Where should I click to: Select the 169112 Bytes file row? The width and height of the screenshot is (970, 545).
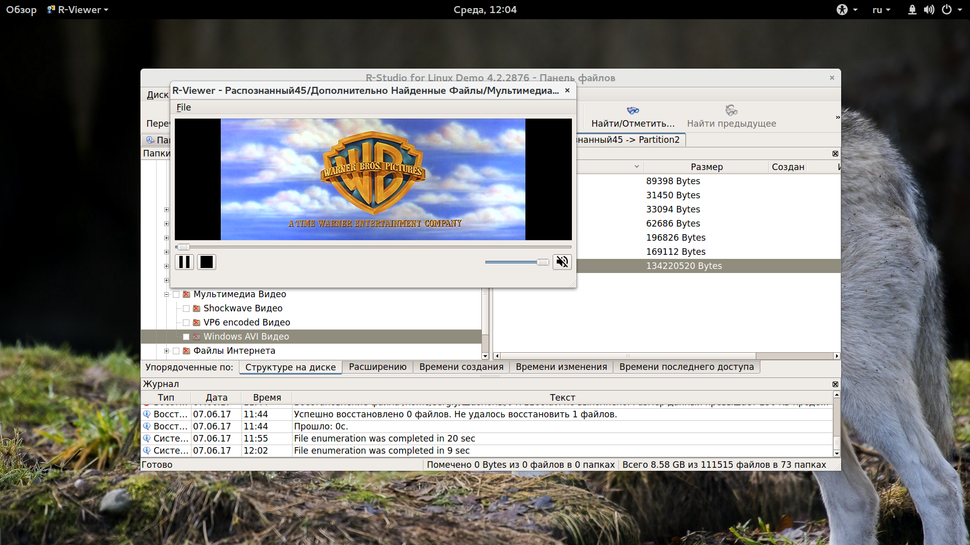point(708,252)
